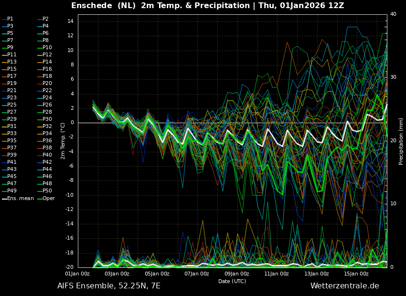
Task: Select legend label P8
Action: [45, 41]
